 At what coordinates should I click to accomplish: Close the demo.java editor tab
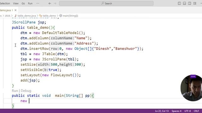[x=15, y=10]
